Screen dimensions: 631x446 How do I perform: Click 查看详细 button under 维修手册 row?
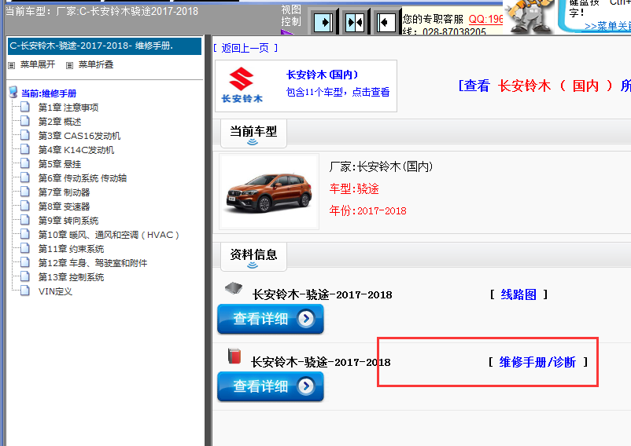point(271,386)
